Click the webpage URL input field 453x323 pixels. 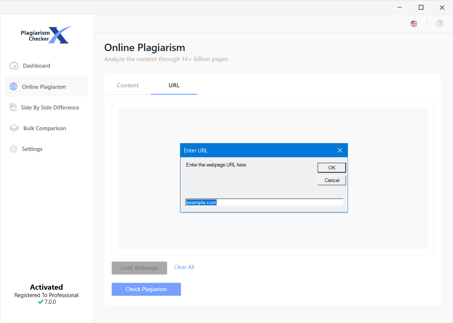[x=264, y=202]
